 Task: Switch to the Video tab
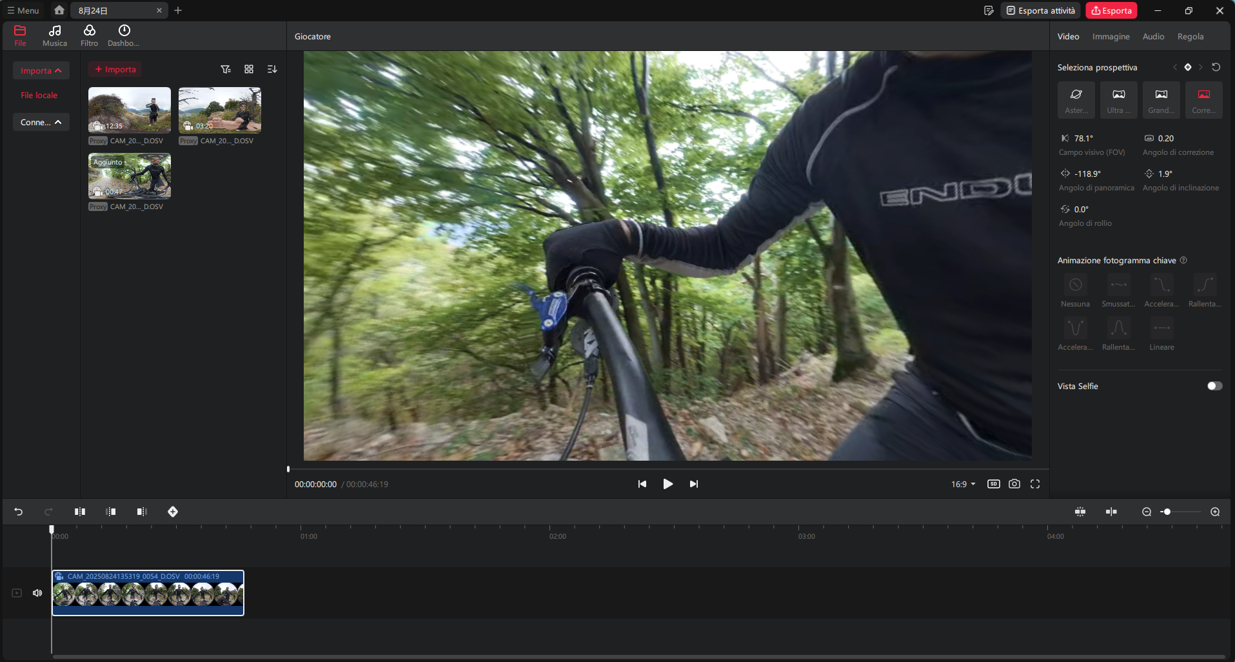tap(1068, 37)
